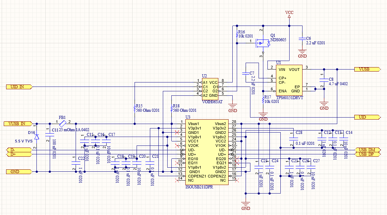Click the TPS60151DRVT U1 component body
This screenshot has height=215, width=387.
[289, 80]
